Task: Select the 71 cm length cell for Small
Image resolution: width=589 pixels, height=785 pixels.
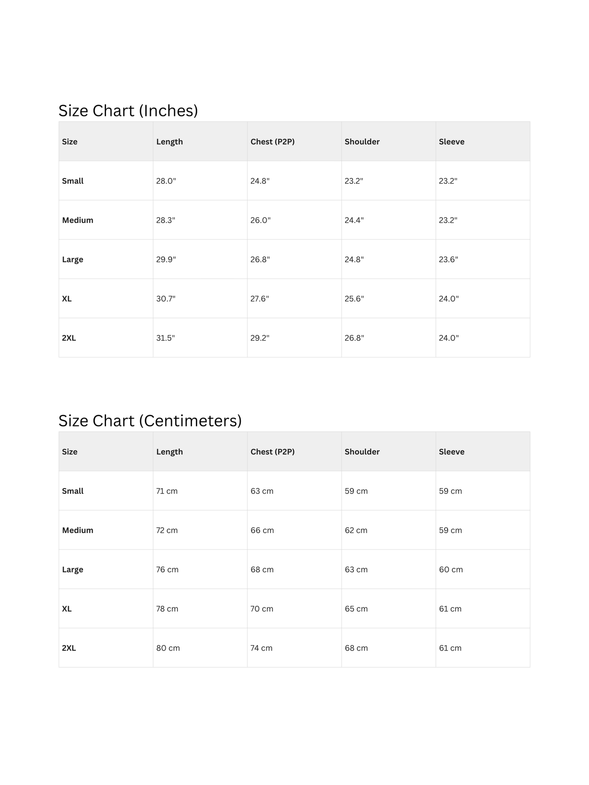Action: point(167,491)
